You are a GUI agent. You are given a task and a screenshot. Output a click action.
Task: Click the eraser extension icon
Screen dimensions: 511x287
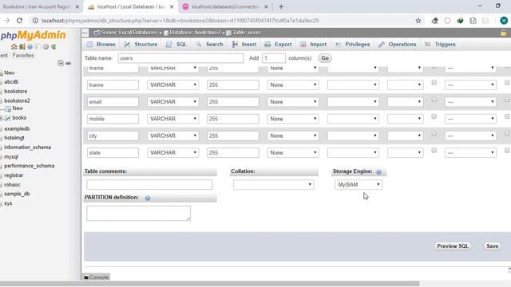(434, 21)
